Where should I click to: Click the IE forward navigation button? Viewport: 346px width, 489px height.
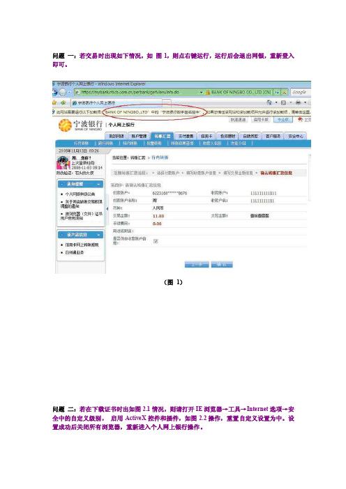63,92
